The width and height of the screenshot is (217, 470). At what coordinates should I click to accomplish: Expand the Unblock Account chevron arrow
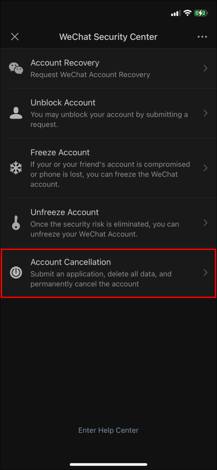pos(205,113)
